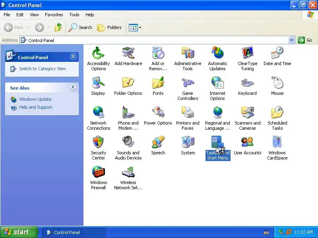318x238 pixels.
Task: Select Phone and Modem Options icon
Action: click(128, 112)
